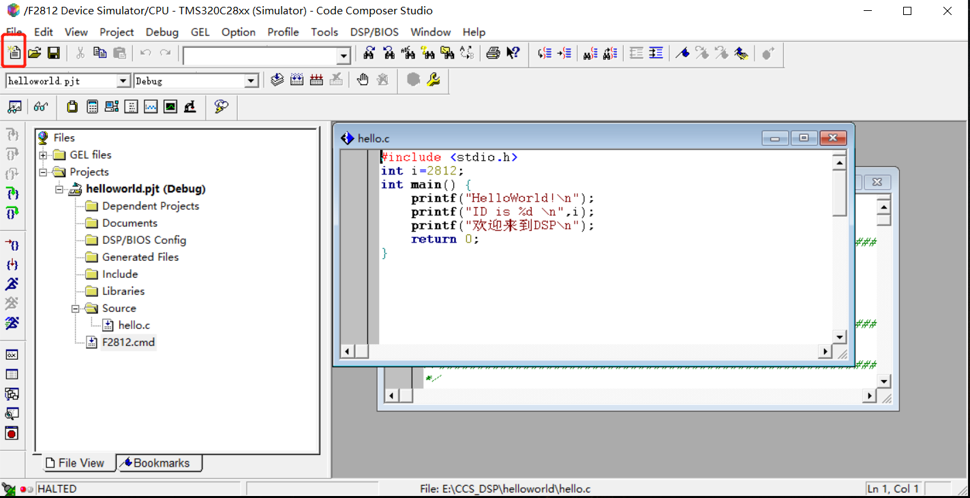Open the GEL menu
This screenshot has height=498, width=970.
point(200,32)
